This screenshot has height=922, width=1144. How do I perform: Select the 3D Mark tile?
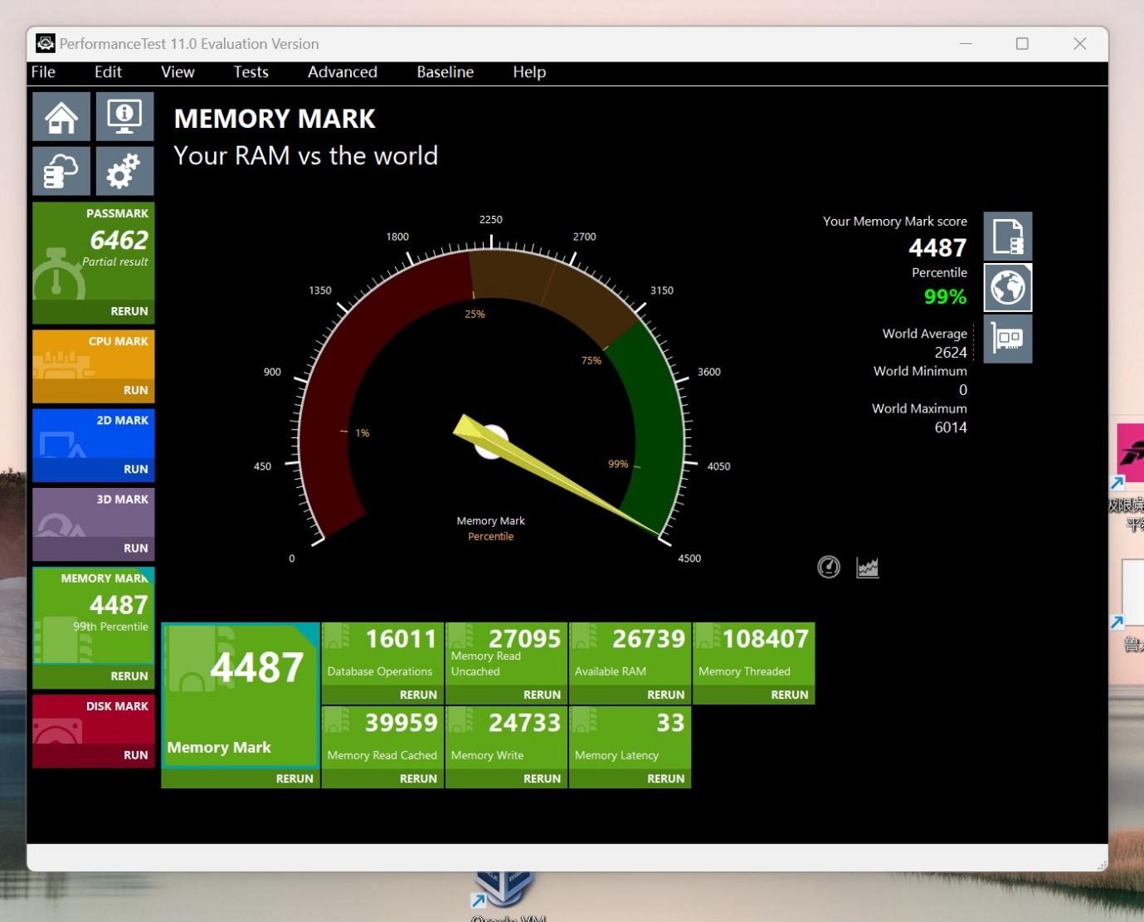pos(93,513)
